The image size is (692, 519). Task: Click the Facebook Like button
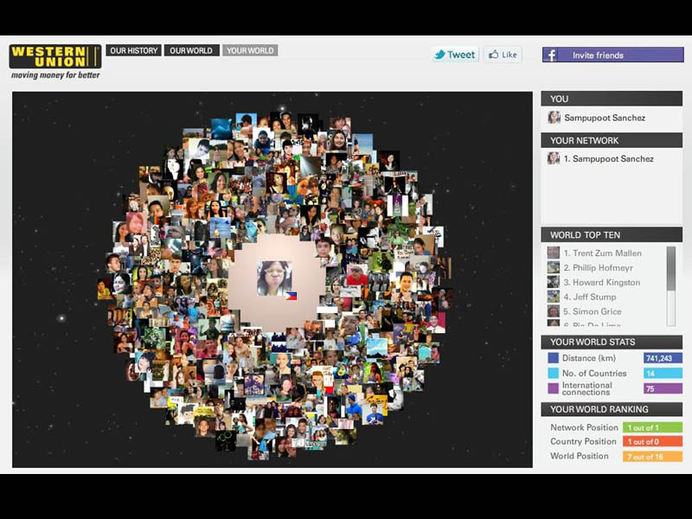(x=502, y=54)
